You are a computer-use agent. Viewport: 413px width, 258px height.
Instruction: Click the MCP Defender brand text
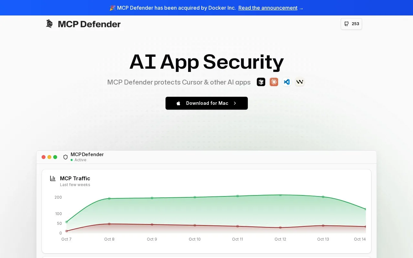(x=89, y=24)
